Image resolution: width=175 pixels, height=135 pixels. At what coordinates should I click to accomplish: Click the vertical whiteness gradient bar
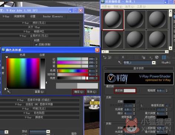(x=43, y=74)
